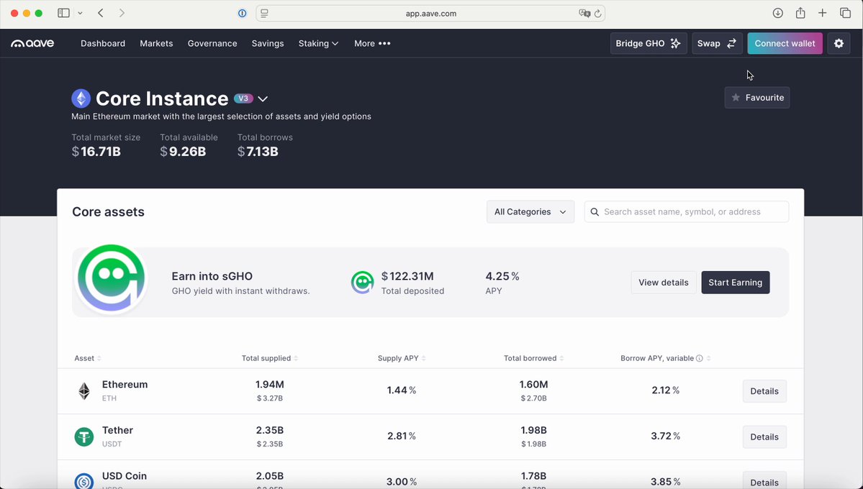Screen dimensions: 863x489
Task: Open the More menu
Action: [x=372, y=43]
